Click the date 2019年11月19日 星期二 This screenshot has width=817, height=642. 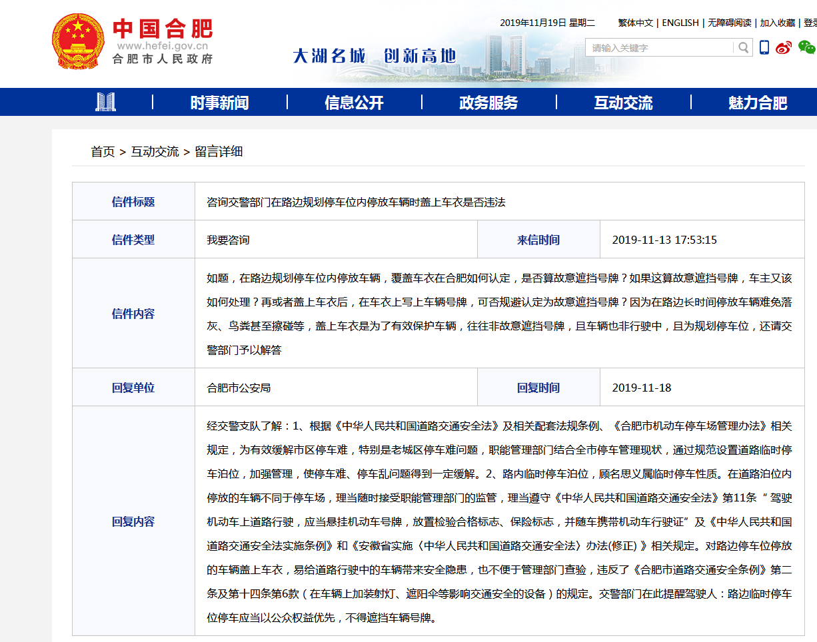[548, 23]
